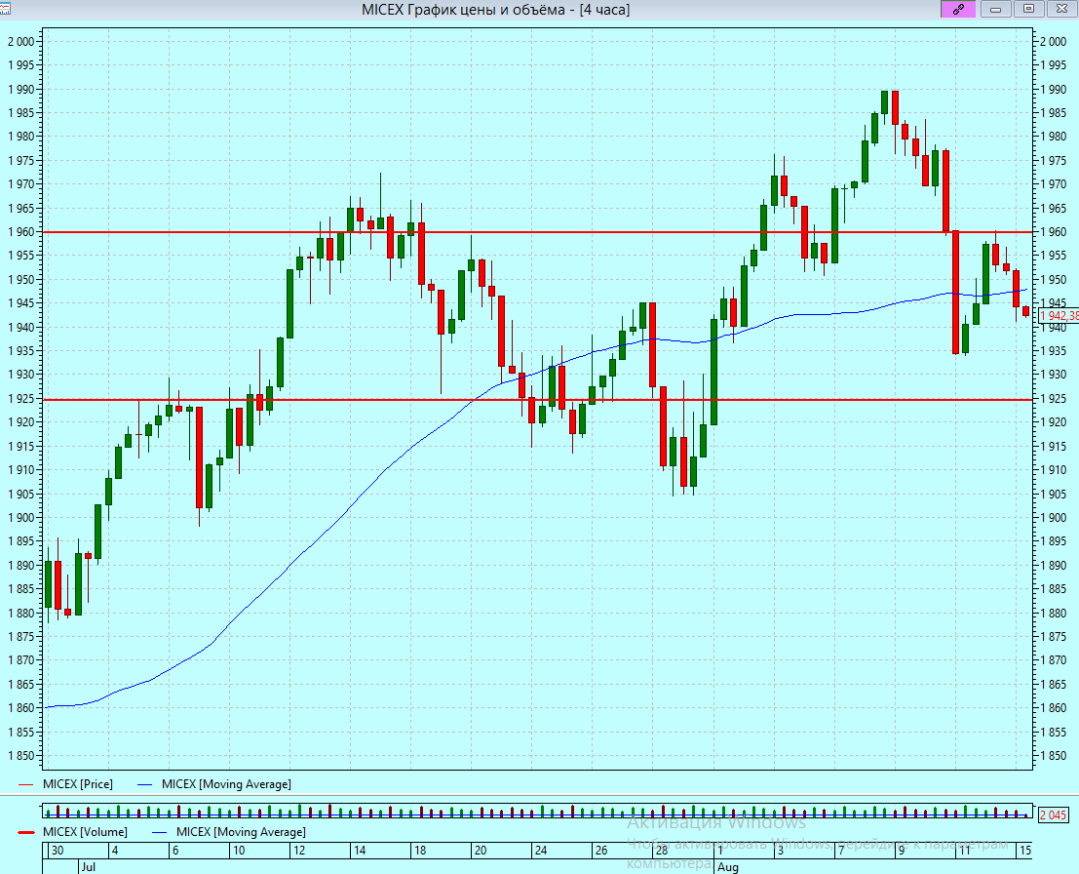Click '1 880' on the right price axis

coord(1053,613)
